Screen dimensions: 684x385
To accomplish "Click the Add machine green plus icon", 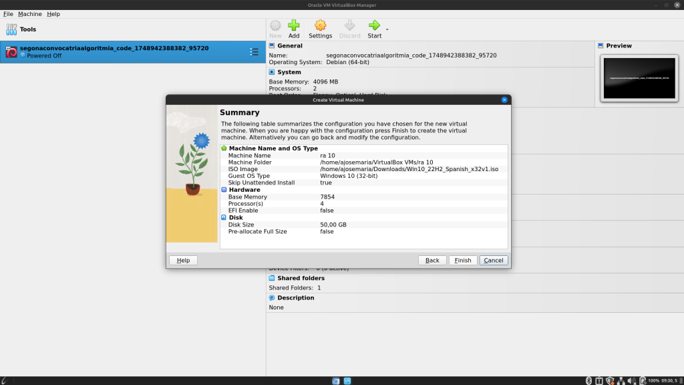I will click(294, 29).
